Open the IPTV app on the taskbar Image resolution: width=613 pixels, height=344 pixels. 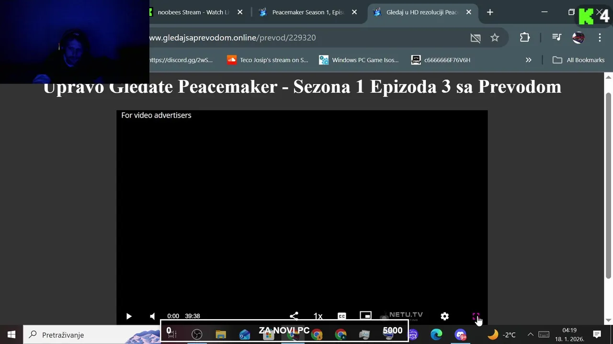click(413, 334)
